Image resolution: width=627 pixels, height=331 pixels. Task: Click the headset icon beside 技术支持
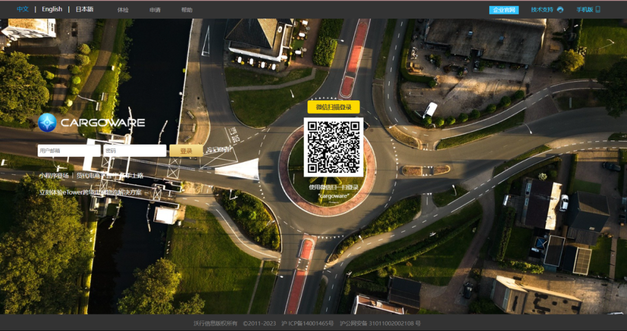click(560, 10)
